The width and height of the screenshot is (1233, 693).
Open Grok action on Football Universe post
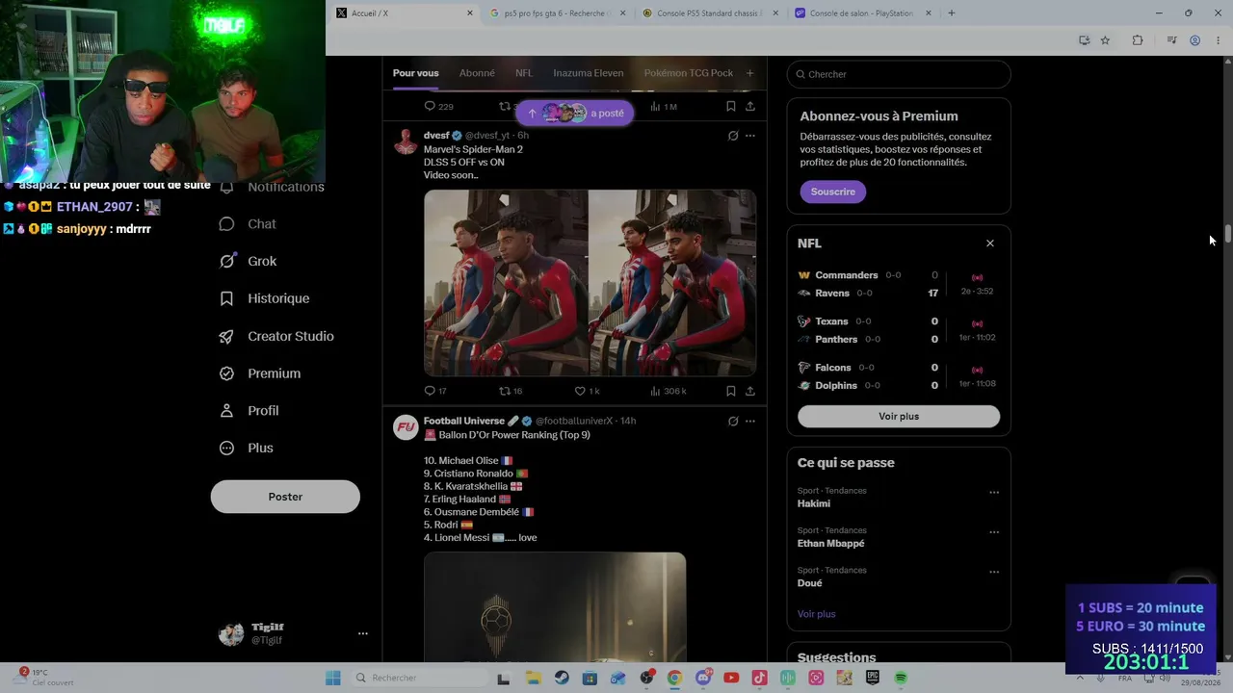733,421
